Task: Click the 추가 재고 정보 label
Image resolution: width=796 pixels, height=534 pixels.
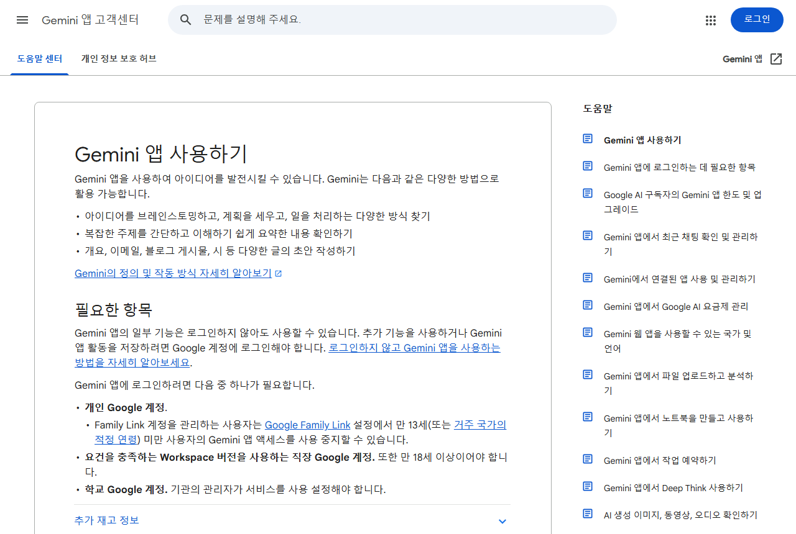Action: coord(106,520)
